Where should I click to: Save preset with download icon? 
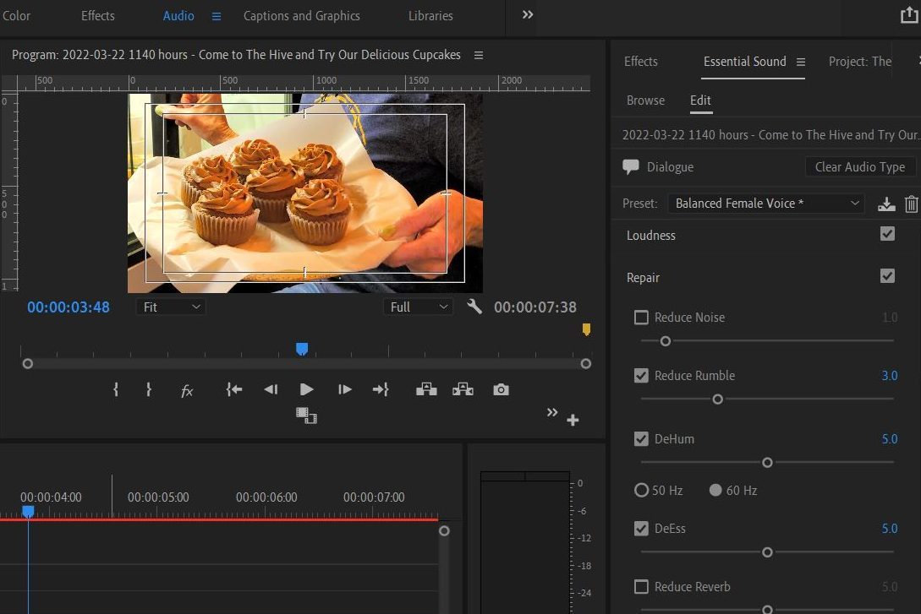(886, 204)
